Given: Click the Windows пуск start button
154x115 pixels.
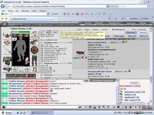Looking at the screenshot, I should (6, 113).
